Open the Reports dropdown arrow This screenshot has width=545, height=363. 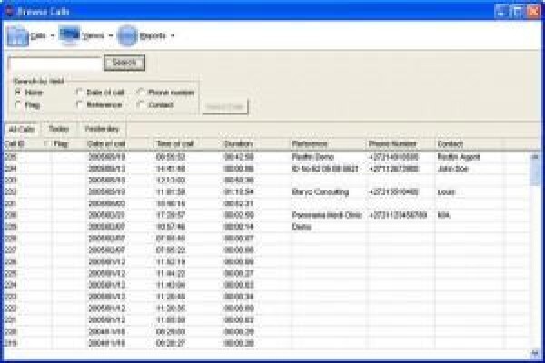[173, 35]
